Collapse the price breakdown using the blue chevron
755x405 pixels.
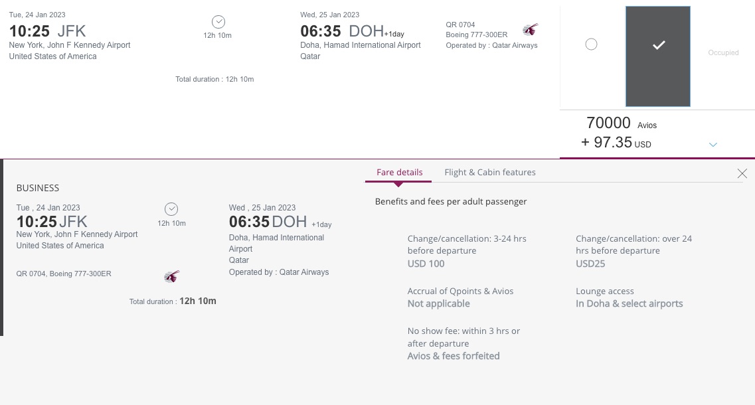713,144
